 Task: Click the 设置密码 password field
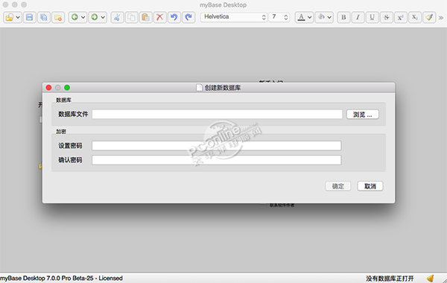point(216,146)
